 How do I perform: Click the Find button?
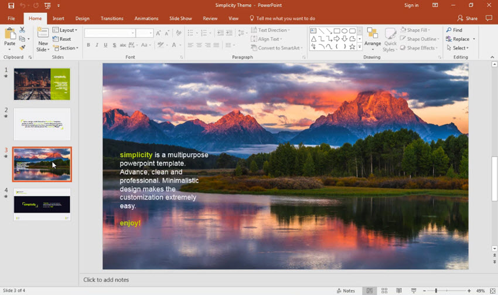[454, 30]
